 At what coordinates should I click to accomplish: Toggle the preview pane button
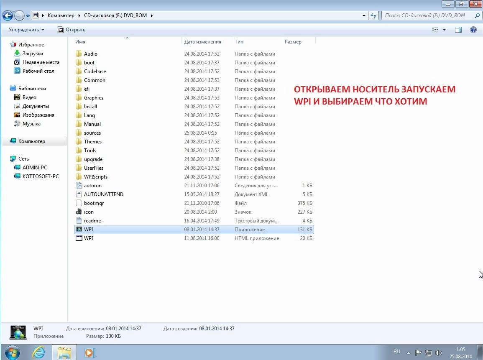[x=458, y=30]
